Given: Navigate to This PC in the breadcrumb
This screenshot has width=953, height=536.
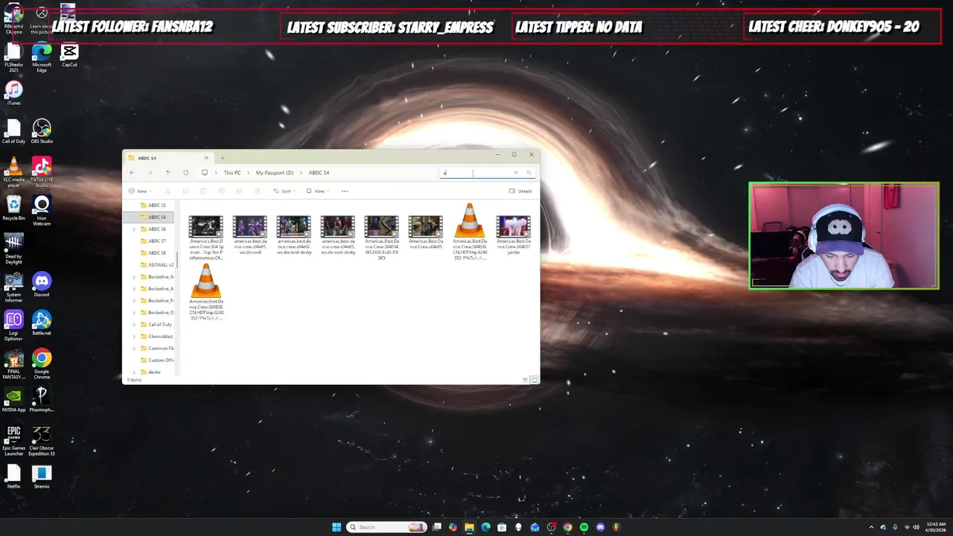Looking at the screenshot, I should pyautogui.click(x=232, y=173).
